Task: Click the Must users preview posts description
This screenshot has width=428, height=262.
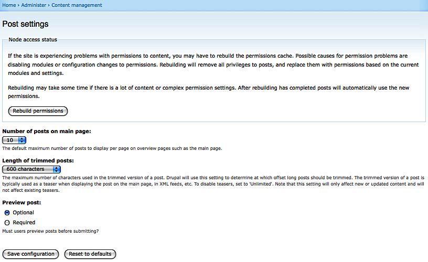Action: pos(50,231)
